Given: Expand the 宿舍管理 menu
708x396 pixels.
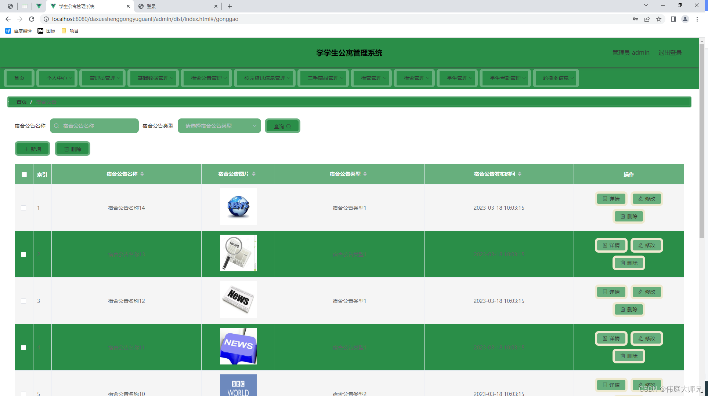Looking at the screenshot, I should [x=414, y=78].
